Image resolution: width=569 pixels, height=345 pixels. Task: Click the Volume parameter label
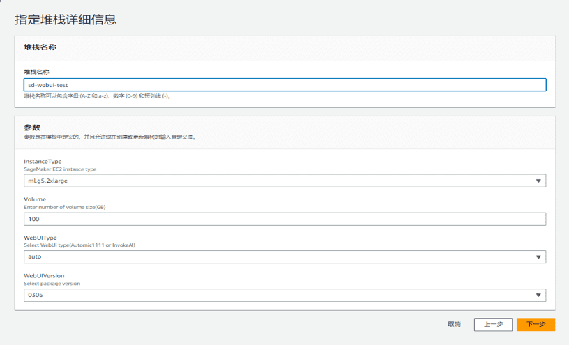point(35,199)
